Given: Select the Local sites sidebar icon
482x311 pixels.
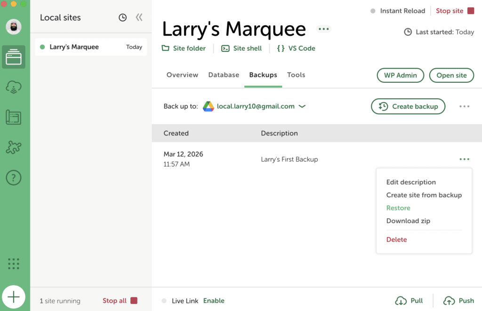Looking at the screenshot, I should click(14, 57).
